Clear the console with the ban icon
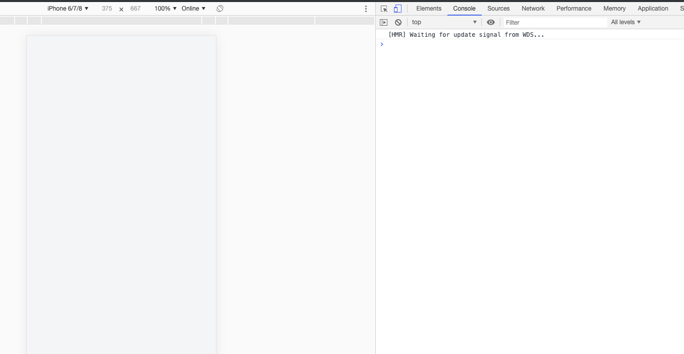This screenshot has height=354, width=684. [398, 22]
